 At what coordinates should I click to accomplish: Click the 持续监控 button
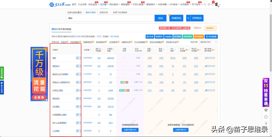(197, 18)
